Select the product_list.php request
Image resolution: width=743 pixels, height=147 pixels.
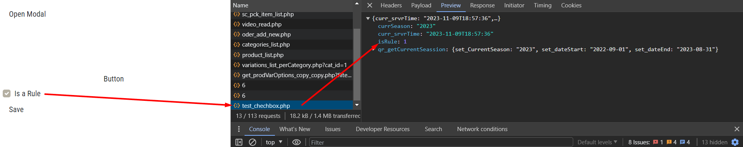[x=292, y=55]
